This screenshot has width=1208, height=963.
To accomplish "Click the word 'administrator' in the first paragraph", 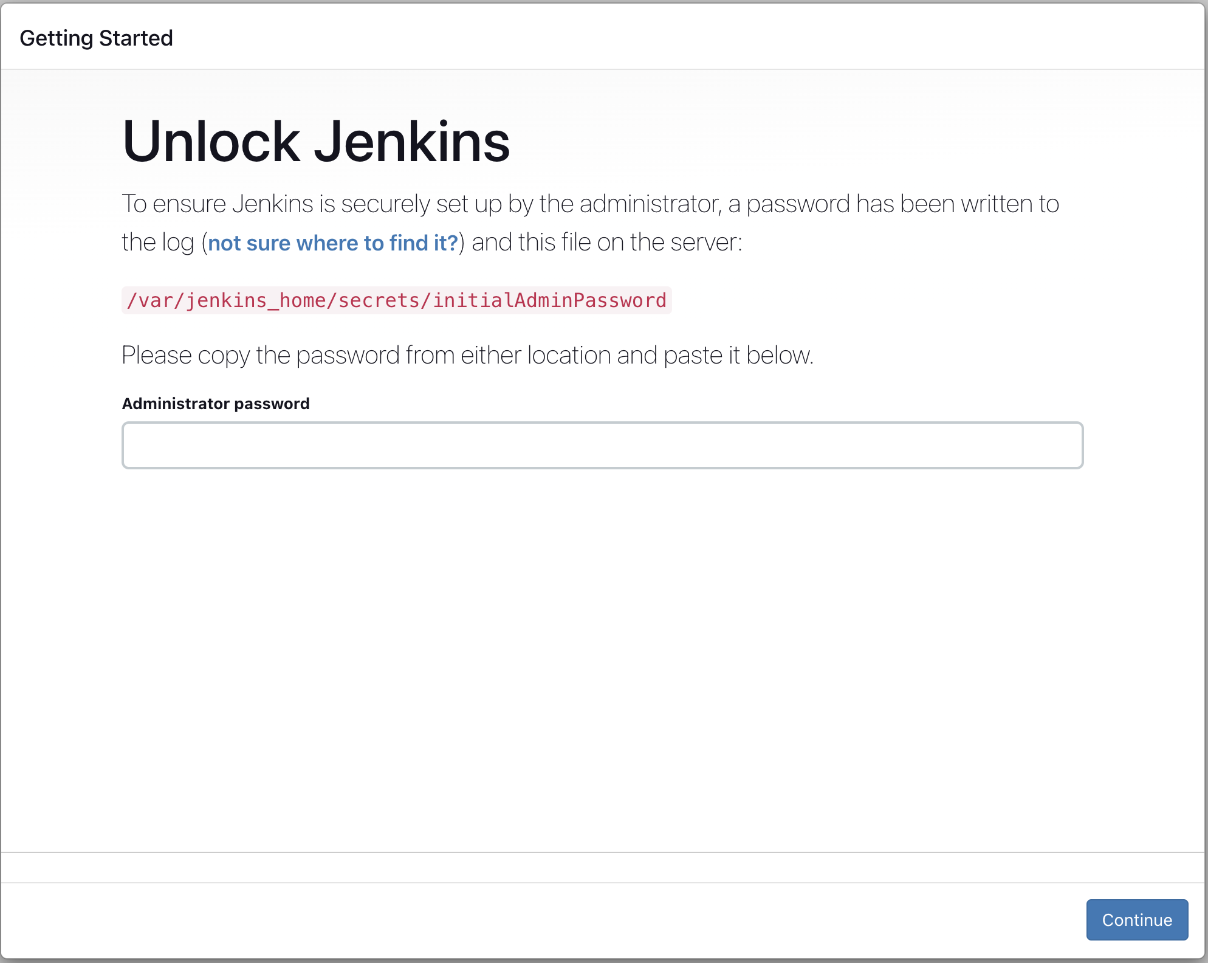I will click(x=650, y=204).
